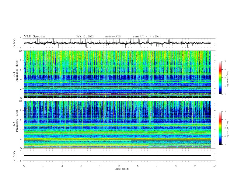Image resolution: width=241 pixels, height=186 pixels.
Task: Click the "10" minute tick under ch.3
Action: tap(214, 166)
